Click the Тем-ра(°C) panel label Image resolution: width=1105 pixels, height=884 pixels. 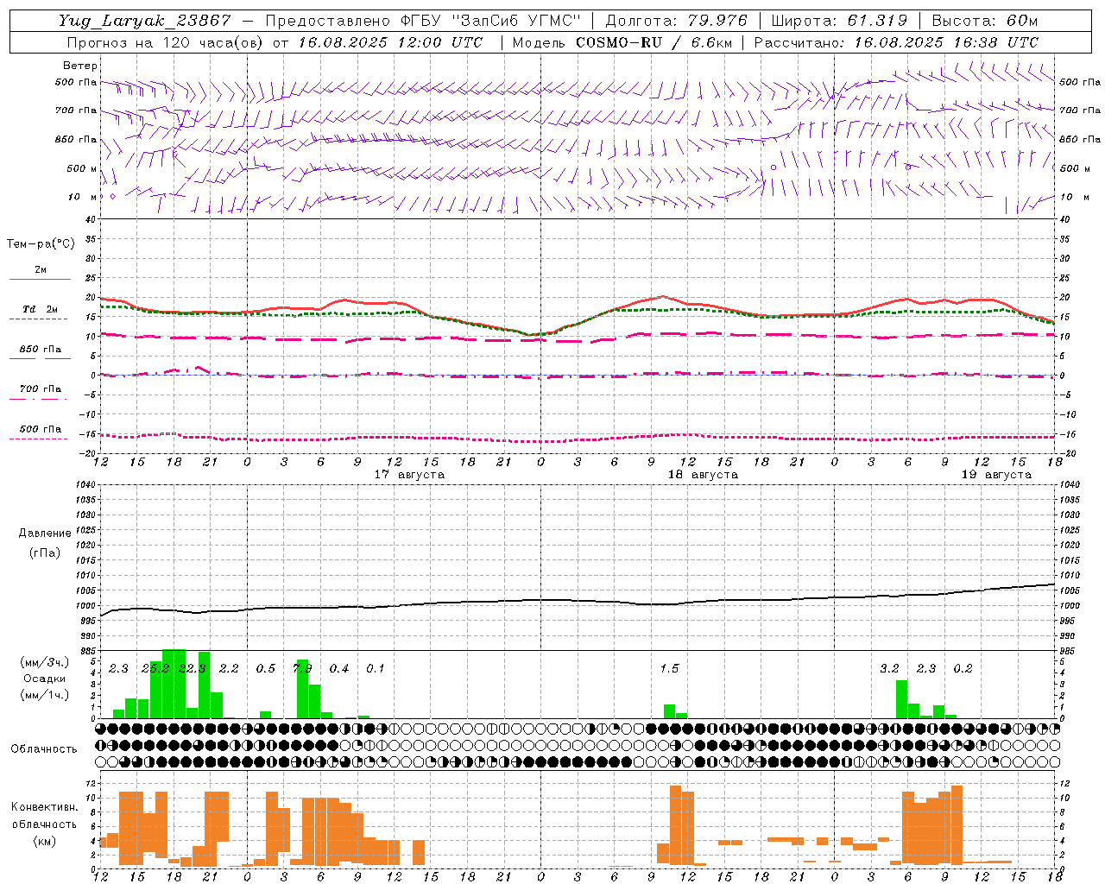tap(41, 244)
